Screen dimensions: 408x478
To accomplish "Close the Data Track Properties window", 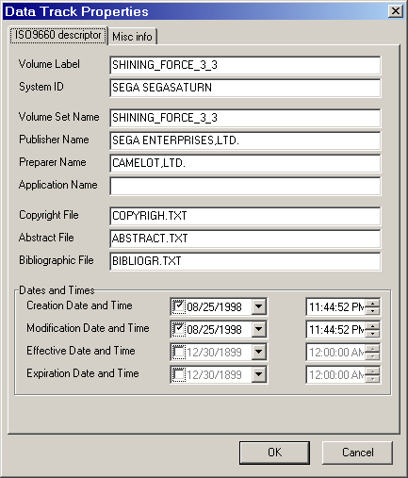I will click(396, 11).
